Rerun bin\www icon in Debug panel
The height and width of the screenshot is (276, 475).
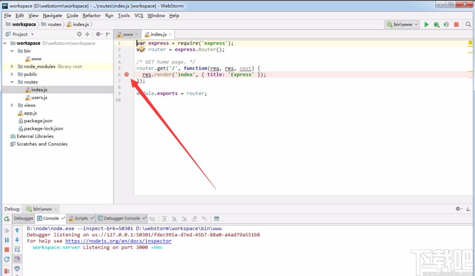[x=7, y=218]
